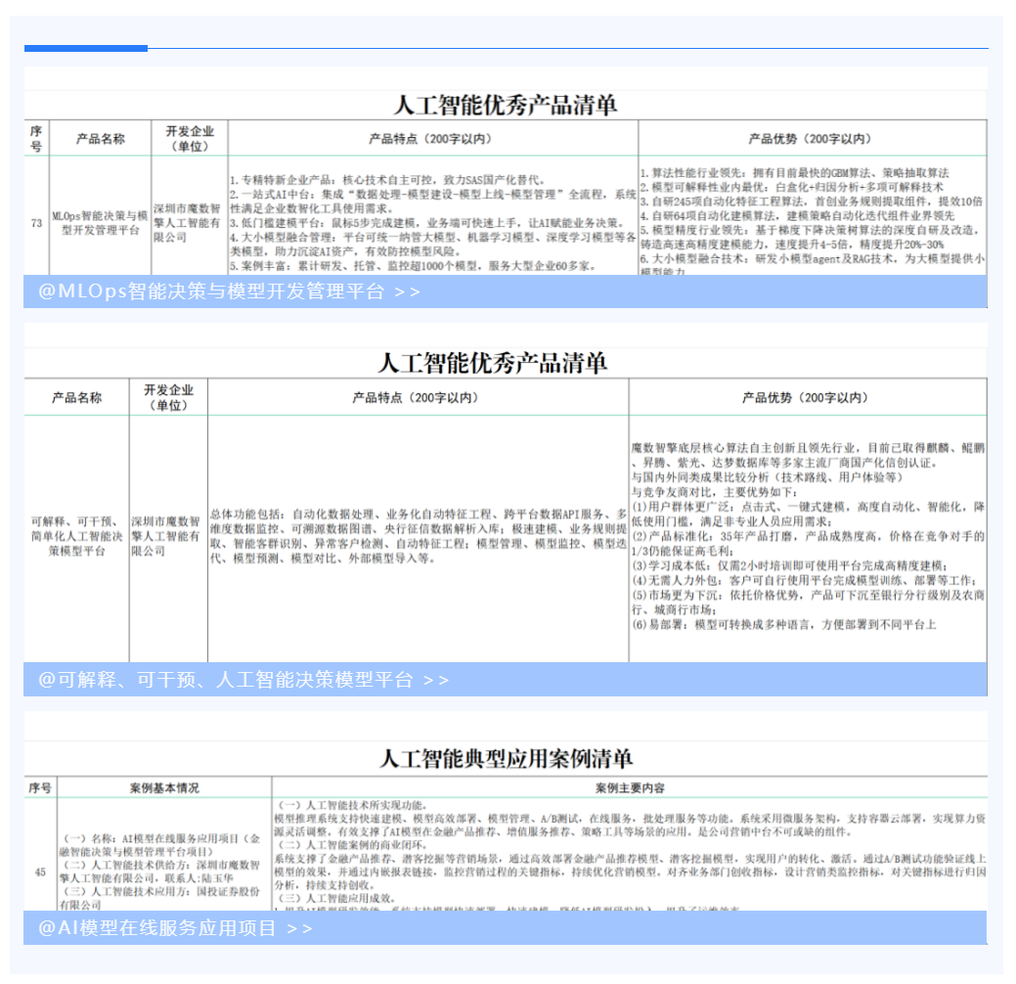This screenshot has width=1016, height=984.
Task: Click the line 1. 算法性能行业领先
Action: [x=794, y=173]
